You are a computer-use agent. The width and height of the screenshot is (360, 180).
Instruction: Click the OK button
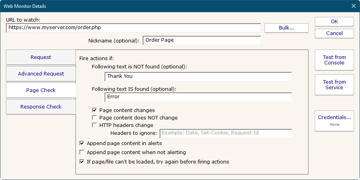pyautogui.click(x=334, y=22)
